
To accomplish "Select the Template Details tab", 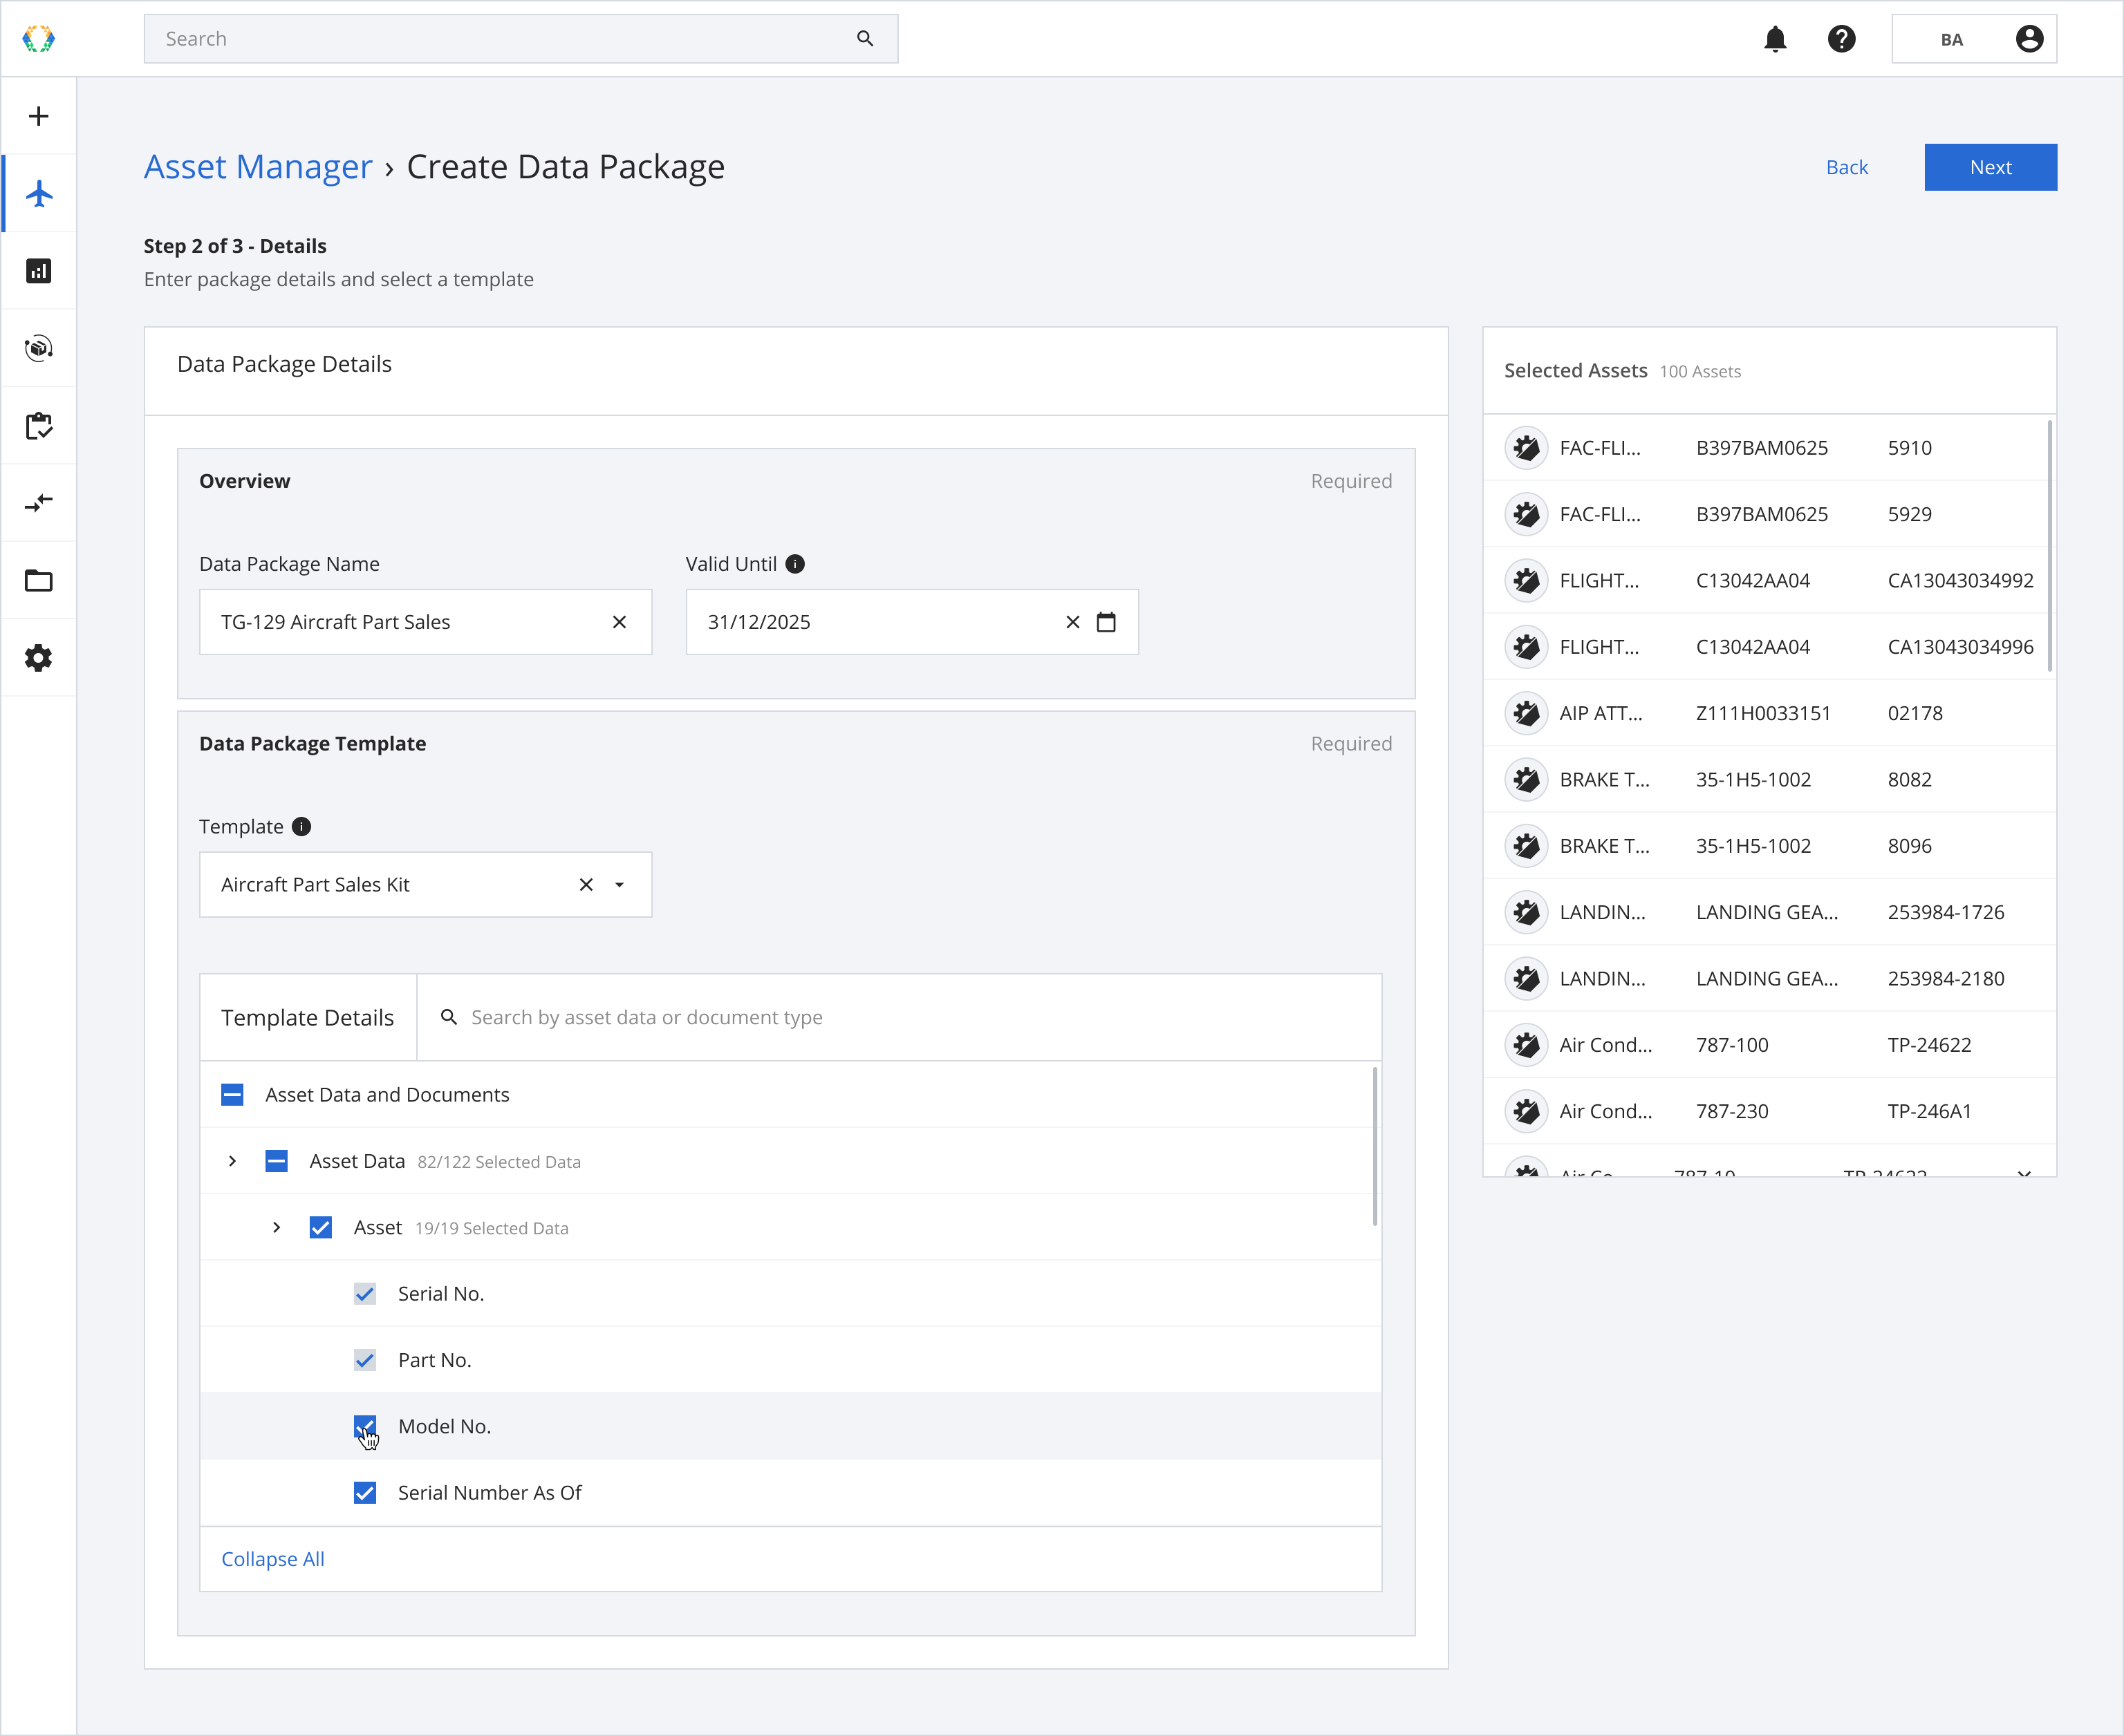I will pyautogui.click(x=307, y=1017).
